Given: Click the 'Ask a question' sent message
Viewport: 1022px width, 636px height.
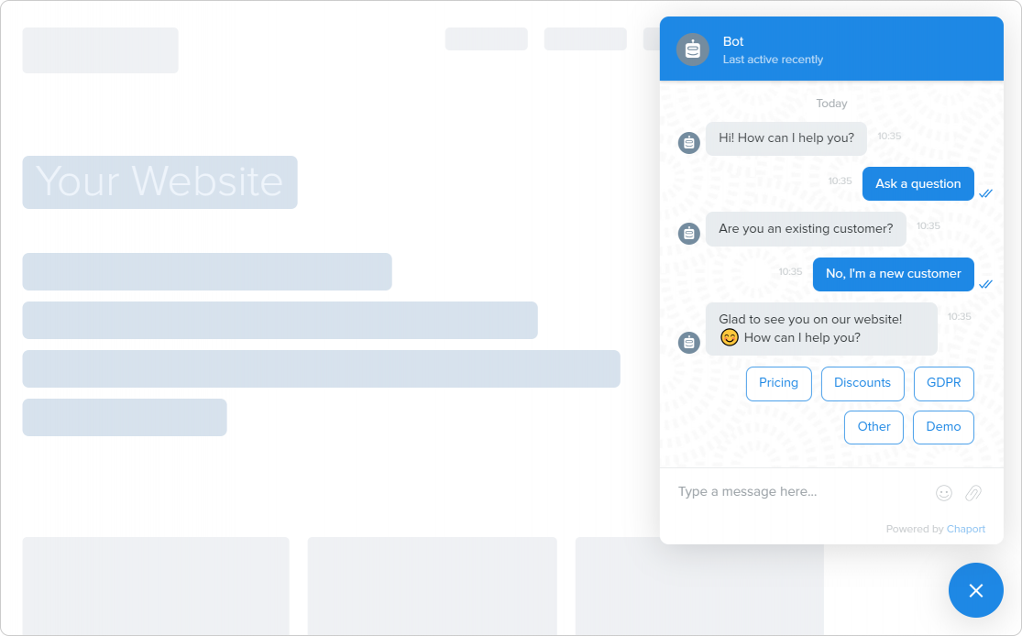Looking at the screenshot, I should (x=918, y=183).
